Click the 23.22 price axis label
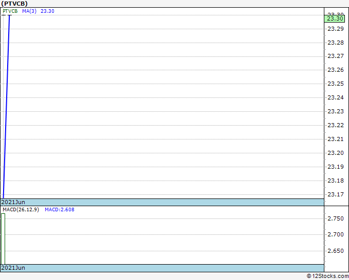349x280 pixels. (336, 125)
